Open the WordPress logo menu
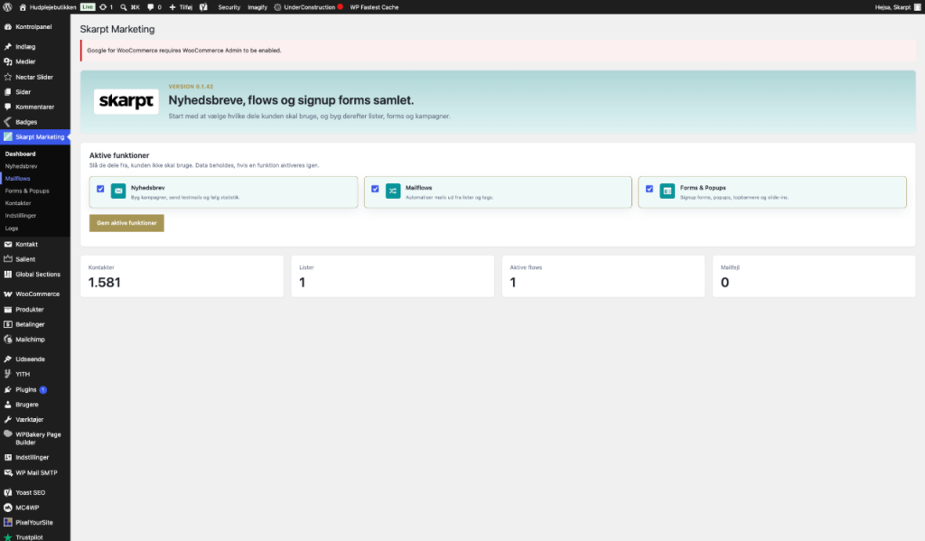This screenshot has width=925, height=541. coord(7,7)
